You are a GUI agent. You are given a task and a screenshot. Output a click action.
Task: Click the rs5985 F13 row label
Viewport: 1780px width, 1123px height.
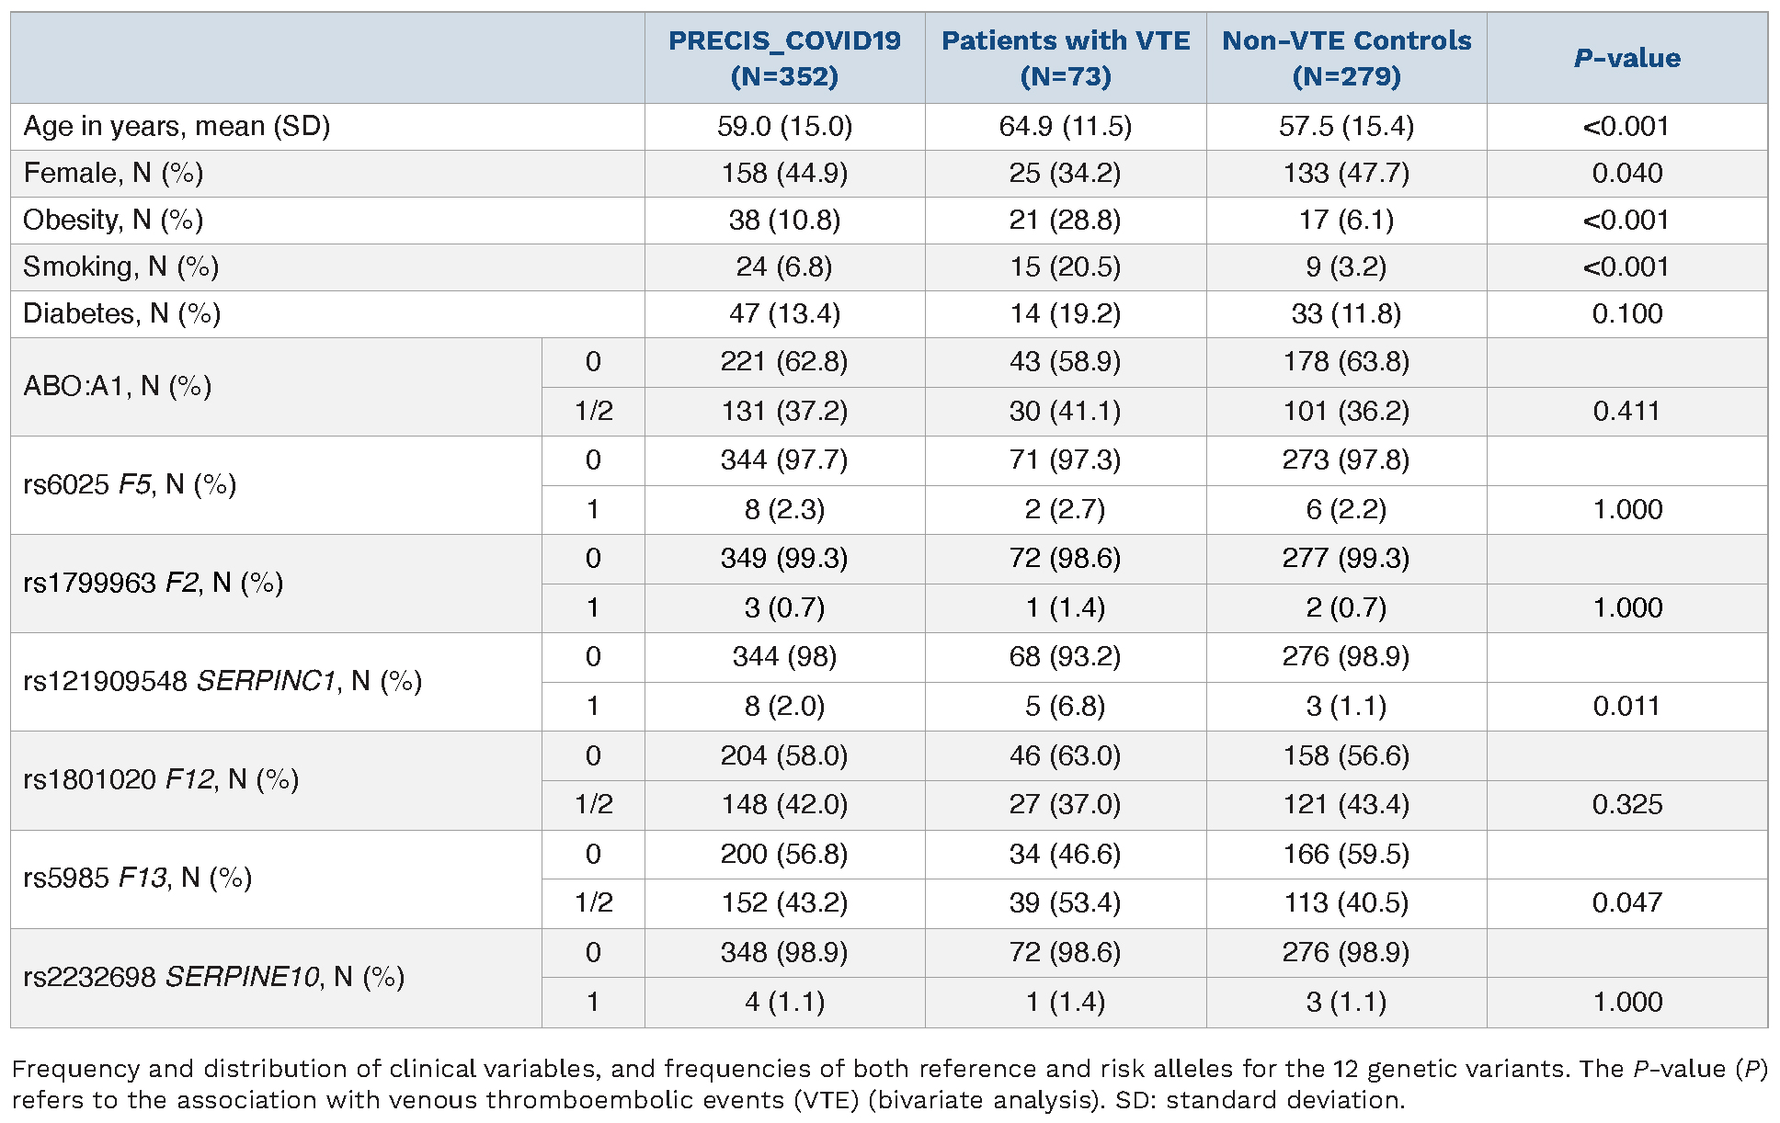pos(137,878)
